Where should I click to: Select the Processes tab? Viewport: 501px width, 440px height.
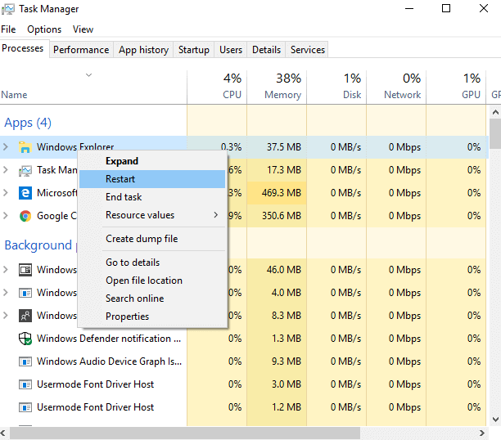(23, 48)
